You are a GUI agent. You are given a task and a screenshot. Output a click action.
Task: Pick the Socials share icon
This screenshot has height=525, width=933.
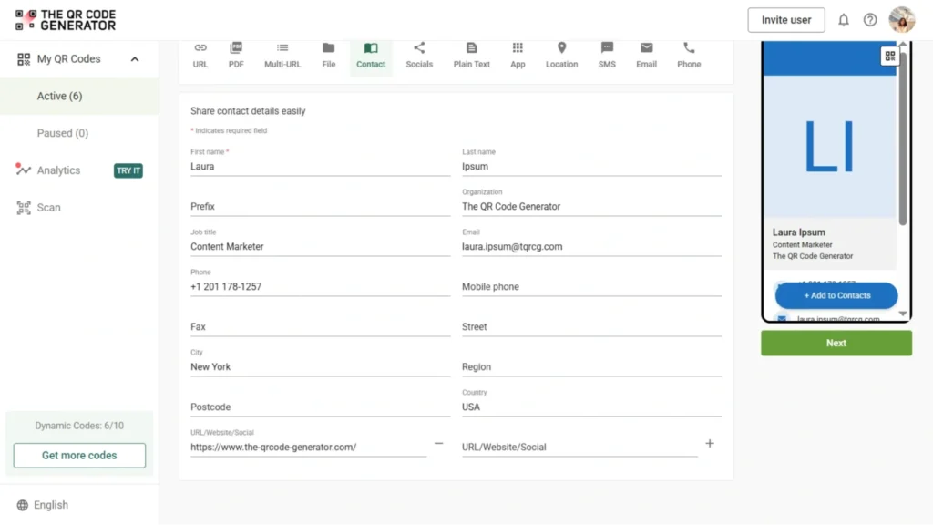tap(419, 47)
